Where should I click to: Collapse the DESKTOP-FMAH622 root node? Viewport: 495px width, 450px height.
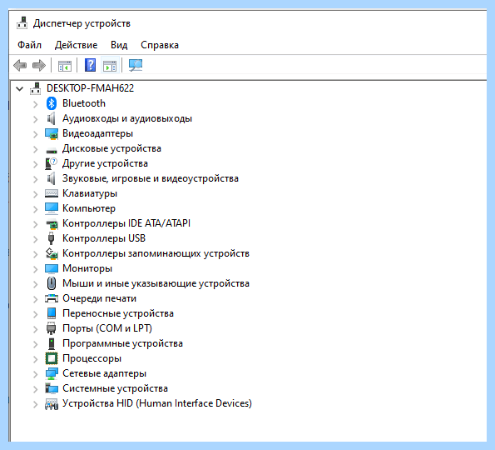coord(20,89)
